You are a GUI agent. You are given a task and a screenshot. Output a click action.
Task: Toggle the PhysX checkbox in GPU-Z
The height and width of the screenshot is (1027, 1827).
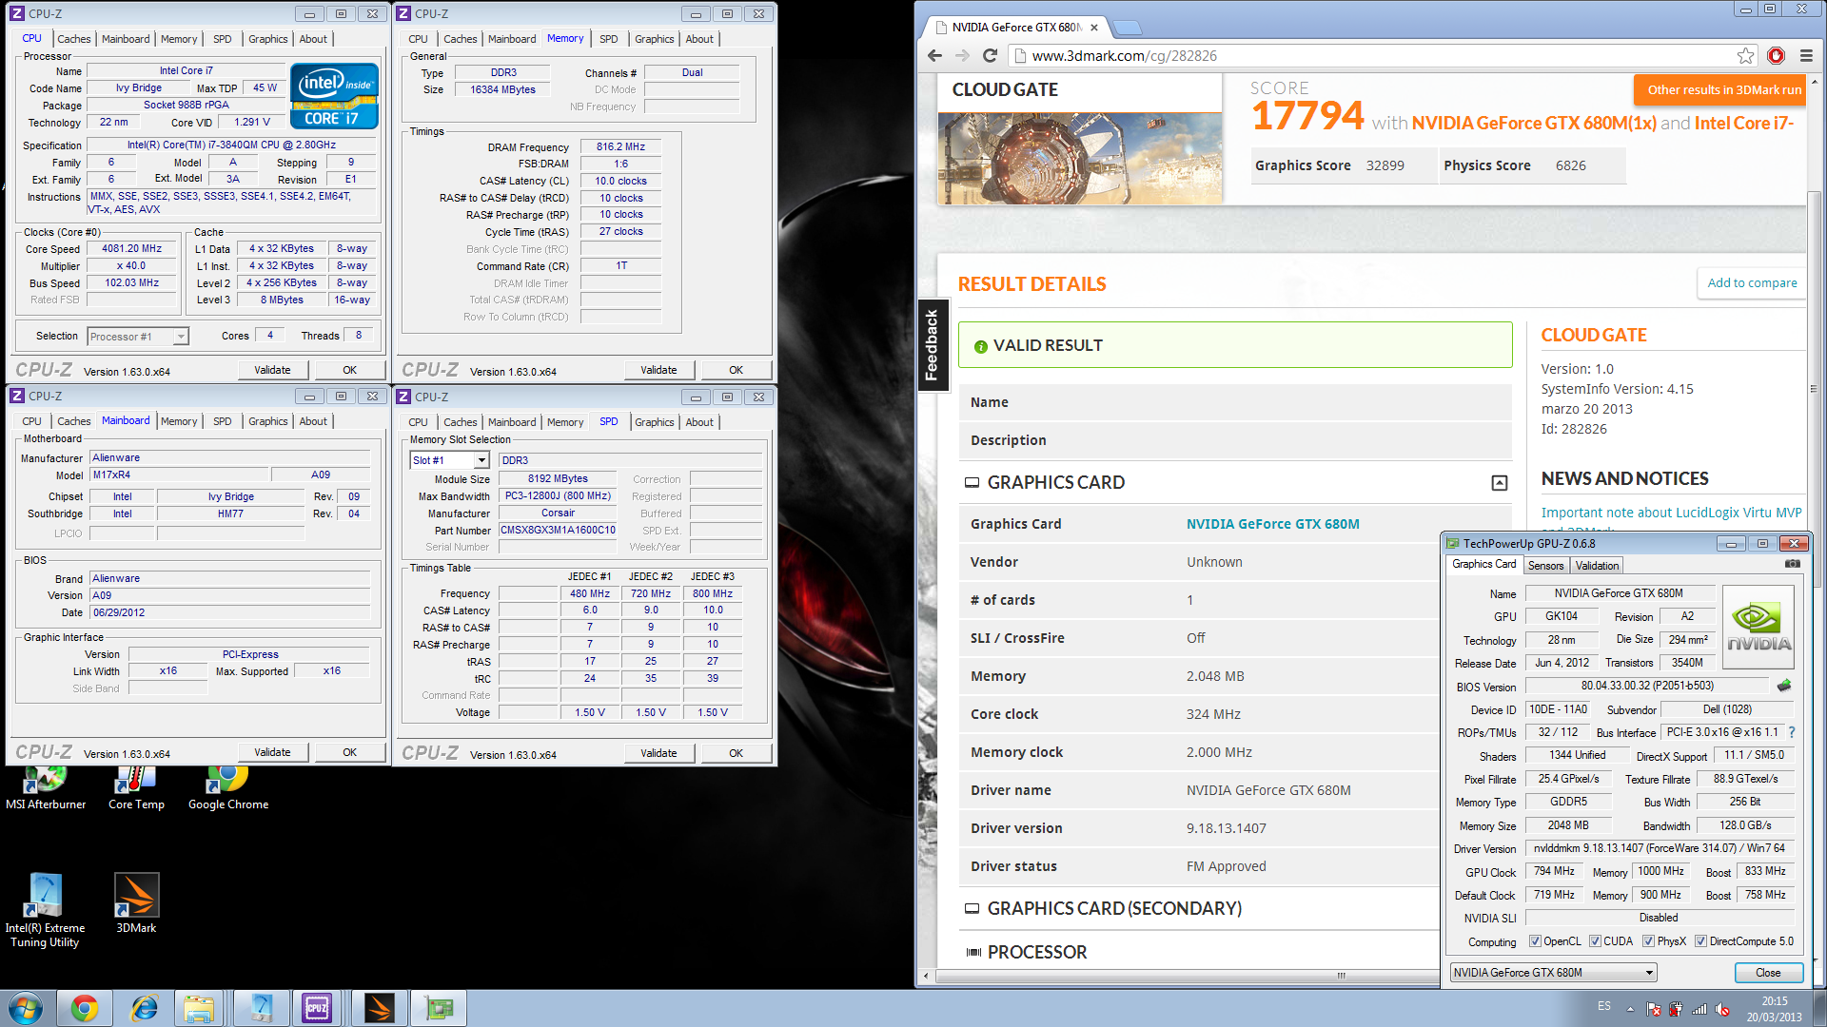click(x=1648, y=941)
